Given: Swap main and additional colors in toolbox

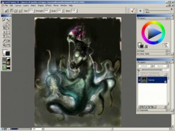Looking at the screenshot, I should click(4, 55).
